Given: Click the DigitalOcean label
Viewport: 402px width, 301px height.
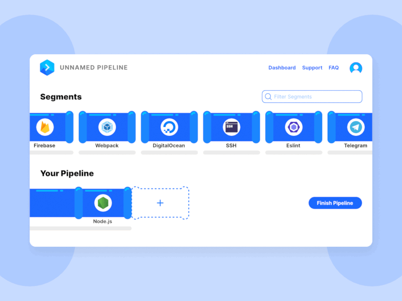Looking at the screenshot, I should 169,145.
